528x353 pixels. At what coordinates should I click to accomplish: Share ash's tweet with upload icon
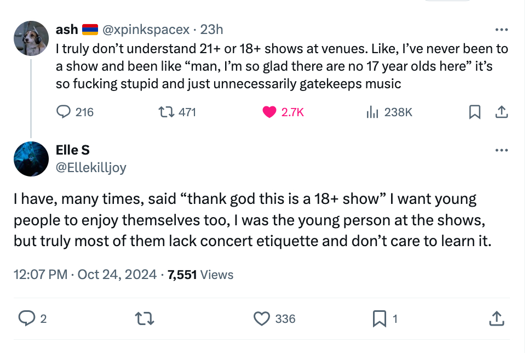pyautogui.click(x=501, y=112)
